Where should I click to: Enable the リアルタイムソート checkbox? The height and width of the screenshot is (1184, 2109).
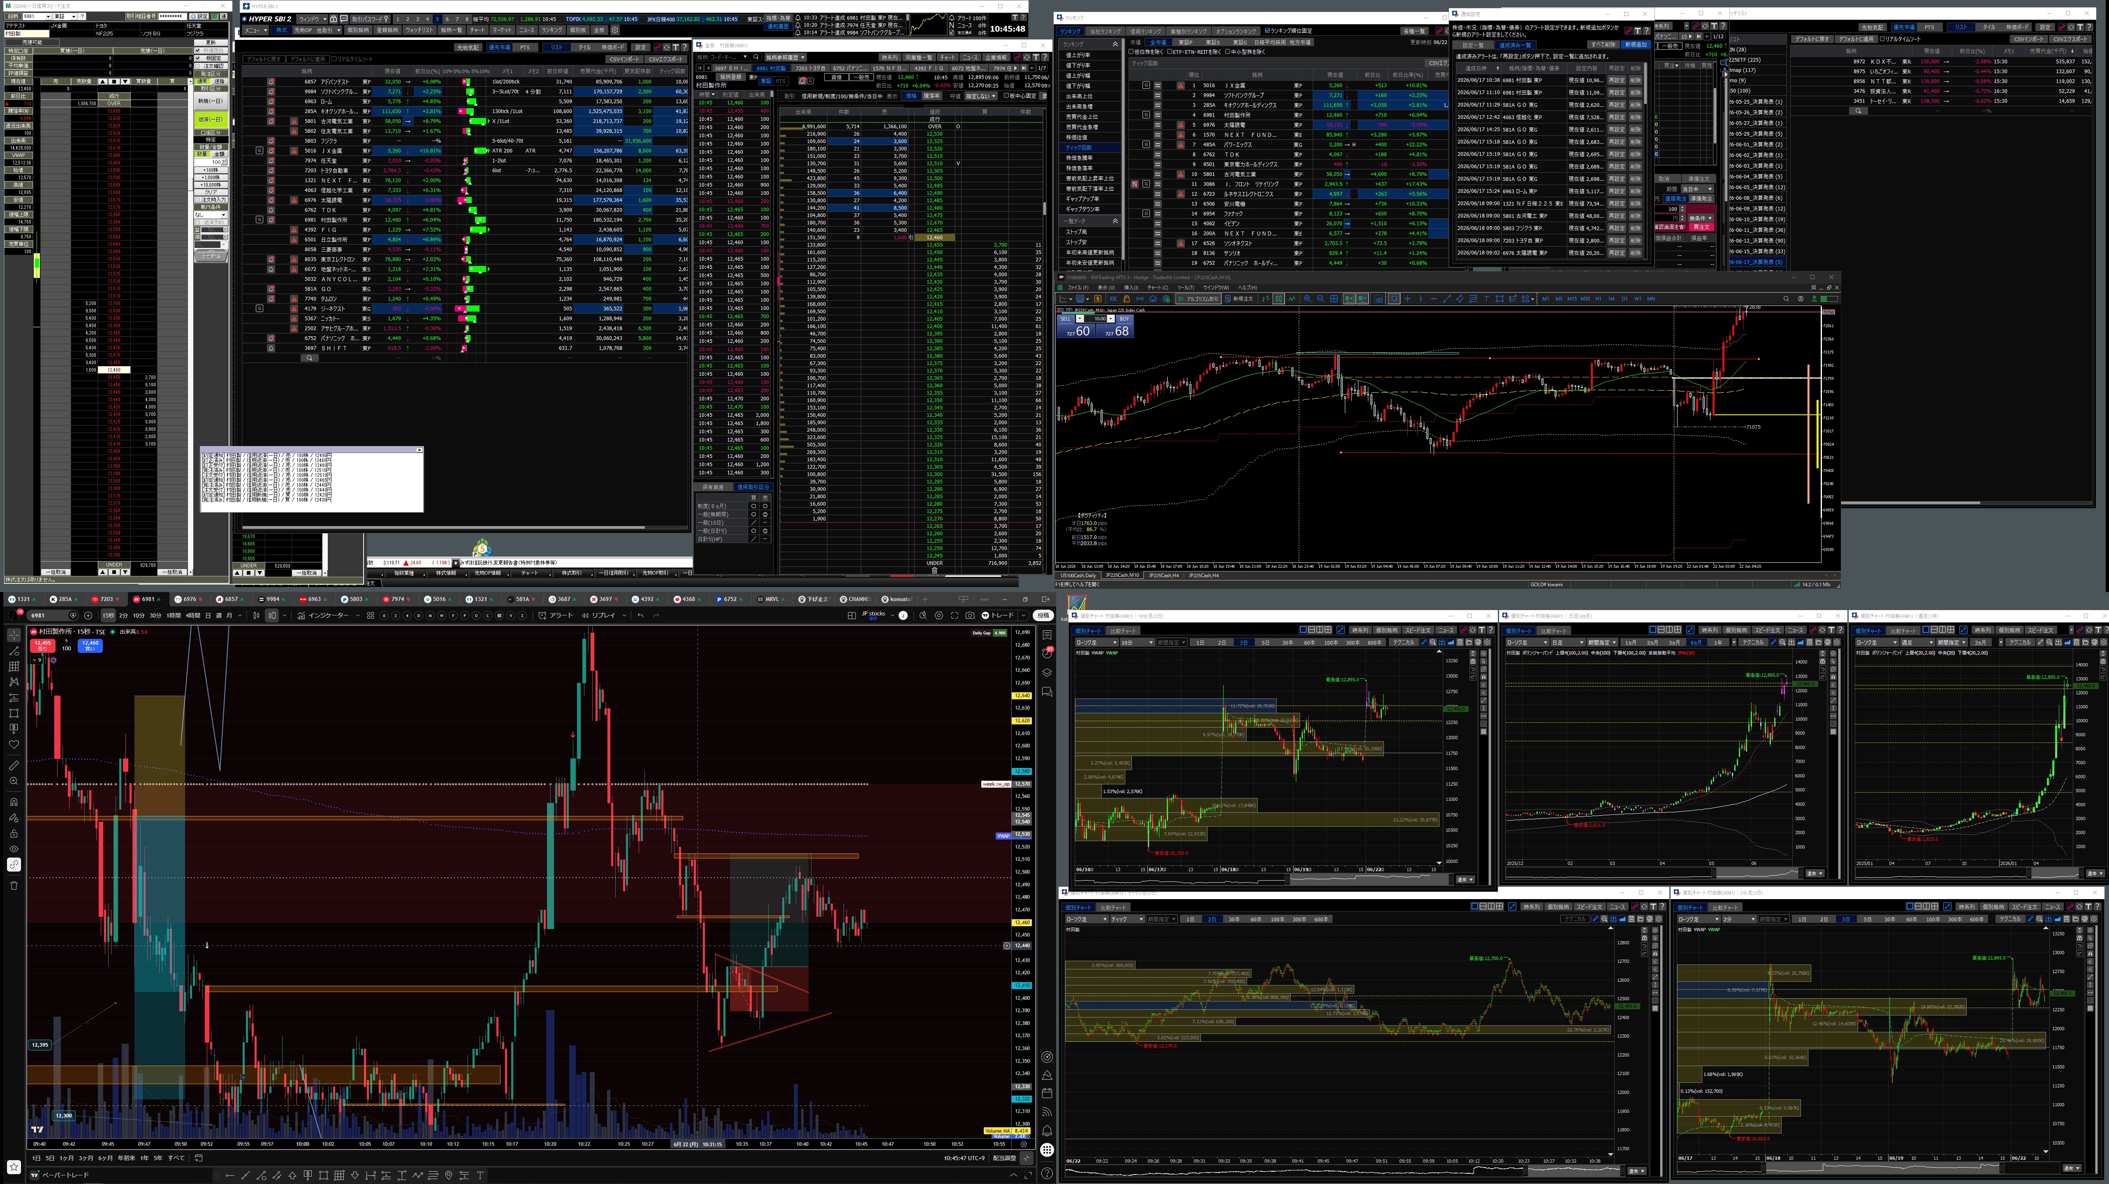click(334, 59)
